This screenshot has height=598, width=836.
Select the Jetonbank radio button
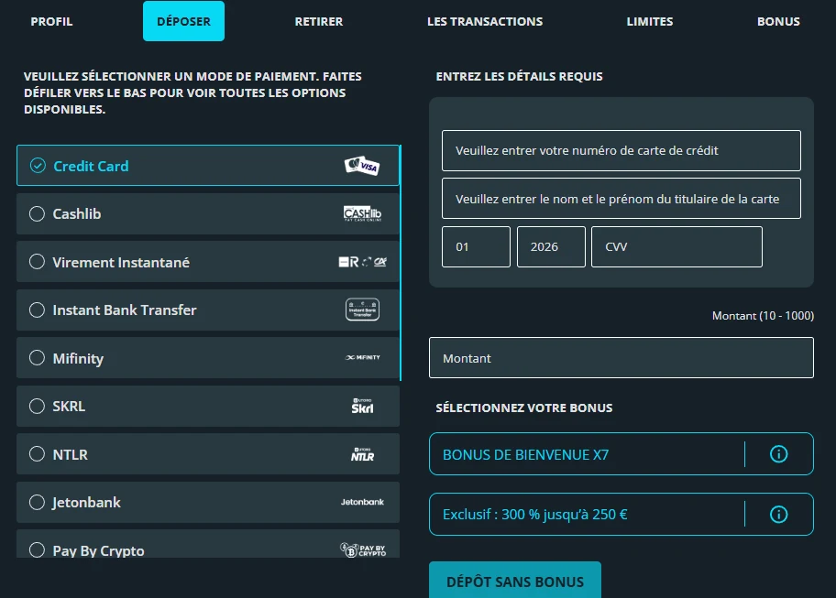click(37, 502)
